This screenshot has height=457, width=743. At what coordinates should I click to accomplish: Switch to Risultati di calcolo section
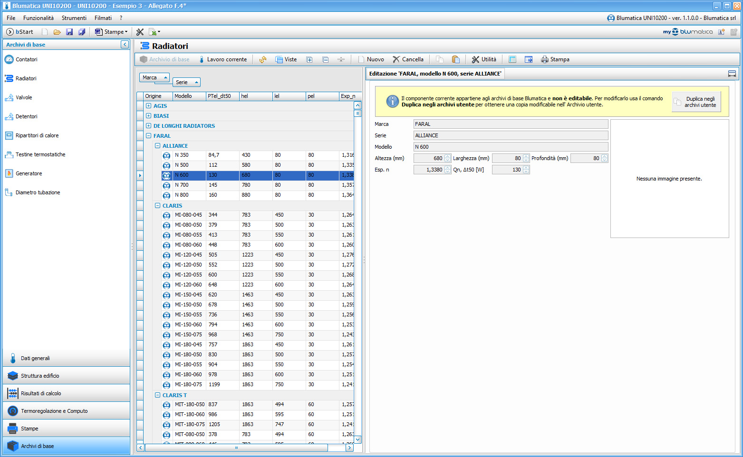pos(66,393)
